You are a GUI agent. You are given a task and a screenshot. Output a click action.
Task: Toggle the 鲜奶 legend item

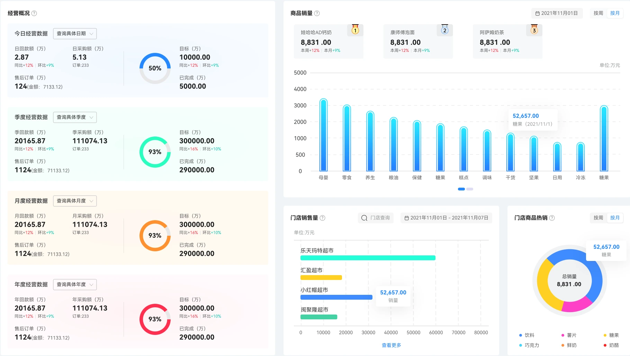pyautogui.click(x=569, y=345)
